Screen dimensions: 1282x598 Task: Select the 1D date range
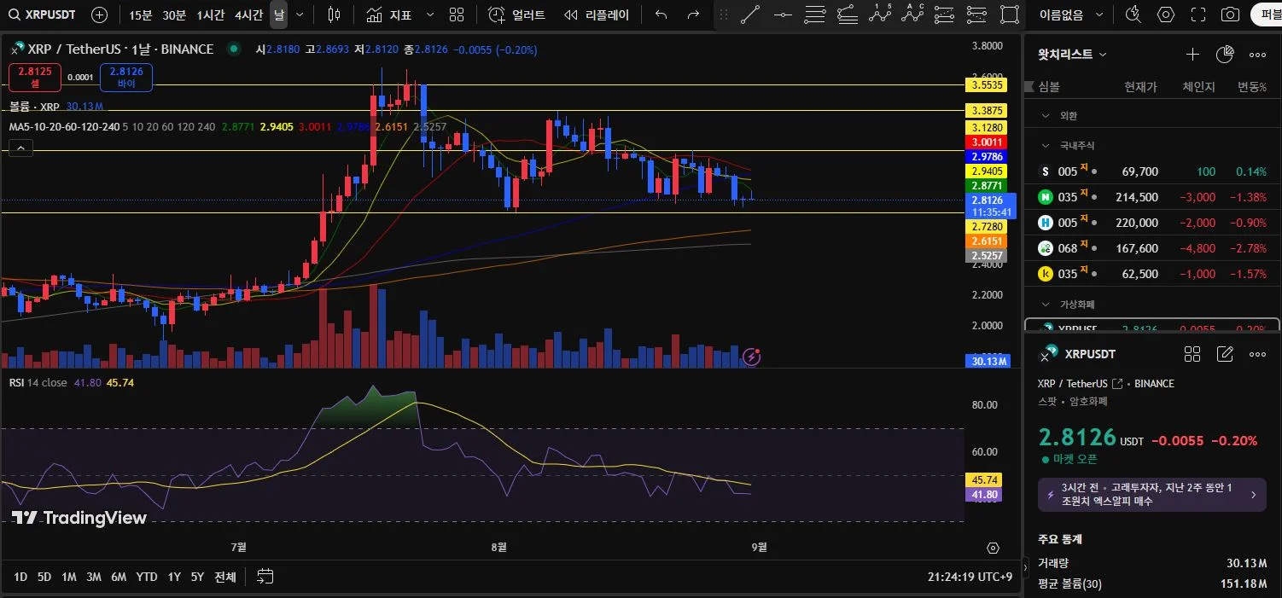[x=20, y=577]
